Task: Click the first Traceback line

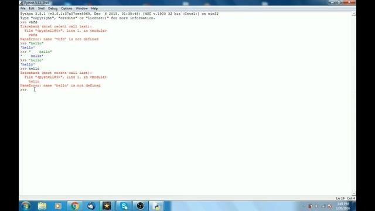Action: coord(56,26)
